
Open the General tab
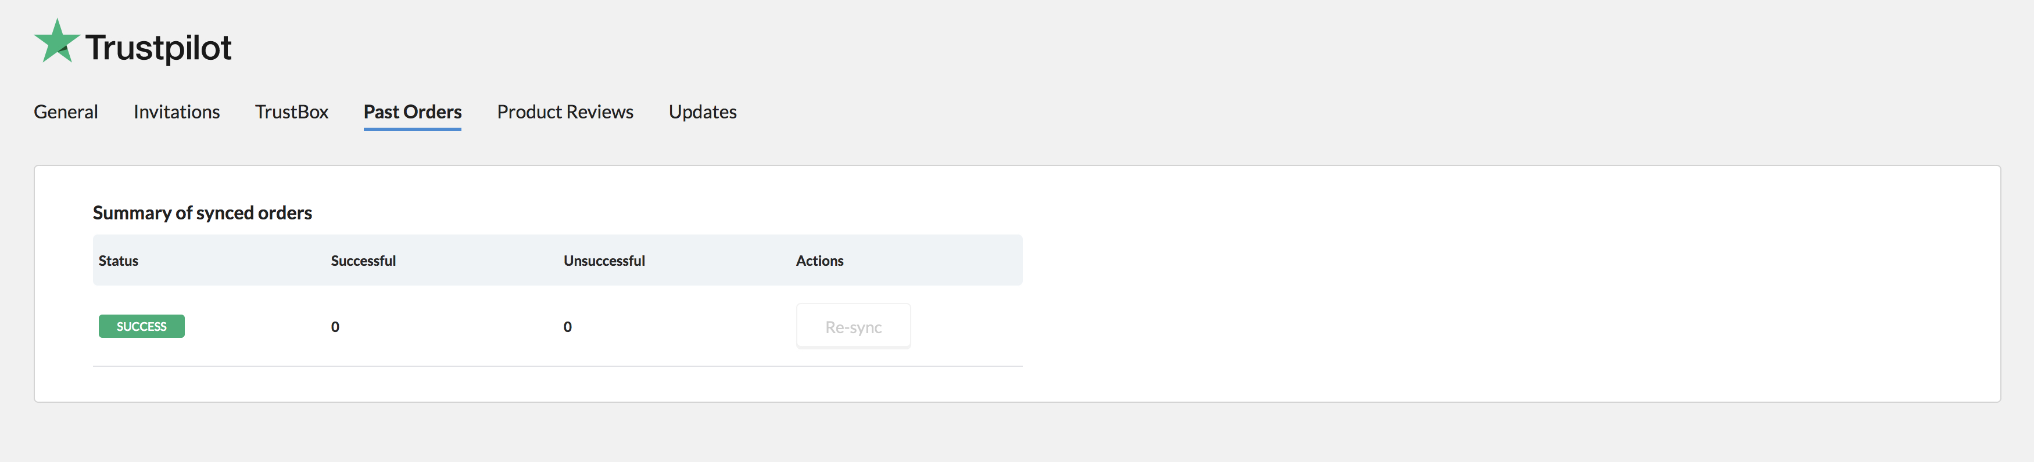(66, 112)
